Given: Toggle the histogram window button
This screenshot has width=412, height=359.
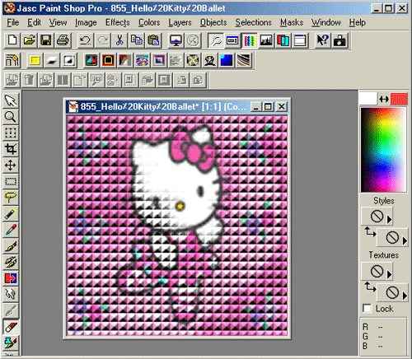Looking at the screenshot, I should tap(266, 40).
